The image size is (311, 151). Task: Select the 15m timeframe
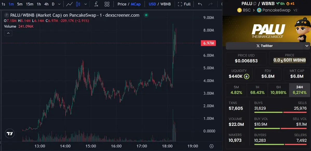30,4
